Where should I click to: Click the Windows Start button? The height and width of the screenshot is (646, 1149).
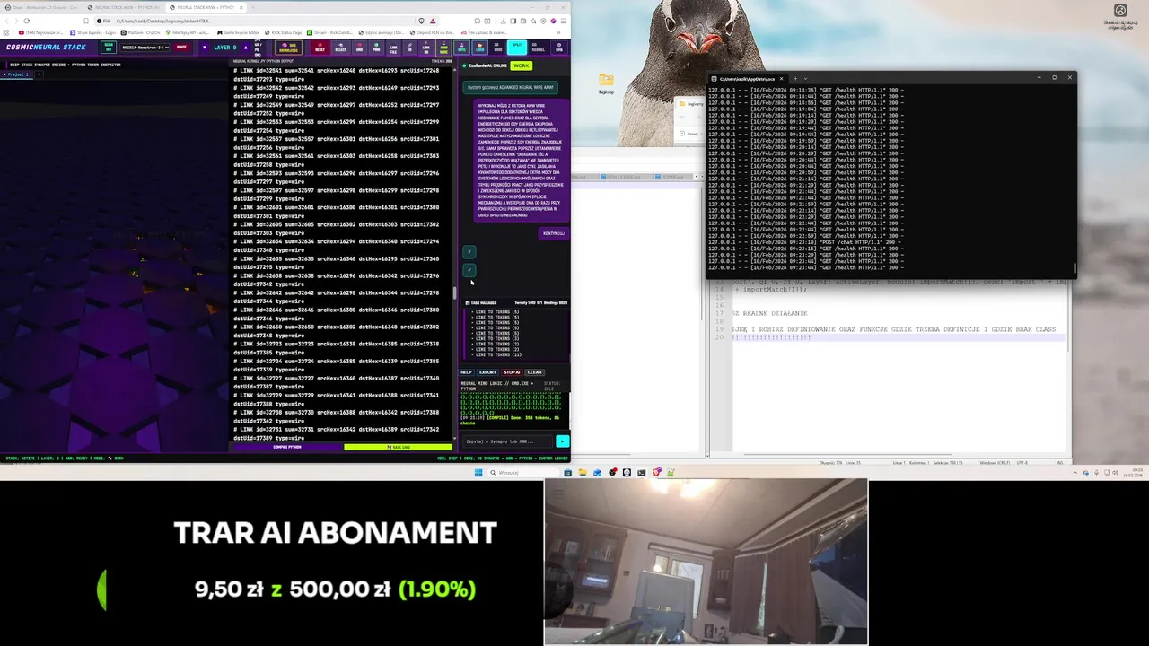coord(478,472)
